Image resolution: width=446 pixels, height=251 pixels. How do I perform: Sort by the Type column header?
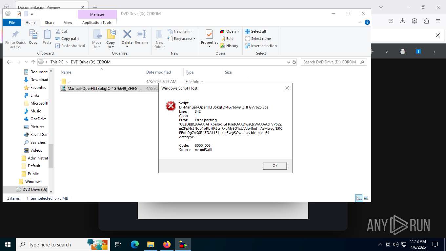pyautogui.click(x=203, y=72)
